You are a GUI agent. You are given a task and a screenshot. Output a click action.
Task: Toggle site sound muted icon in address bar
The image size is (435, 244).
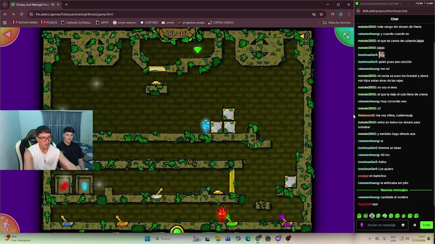point(314,14)
